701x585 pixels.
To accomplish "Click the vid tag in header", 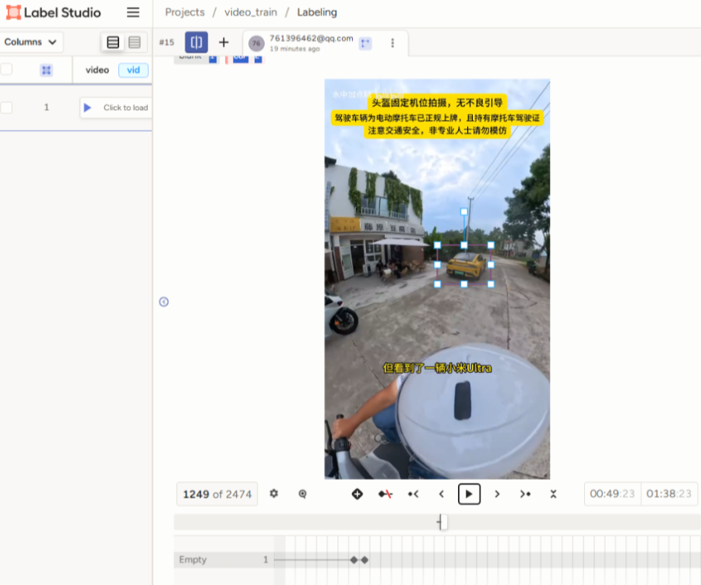I will (x=133, y=70).
